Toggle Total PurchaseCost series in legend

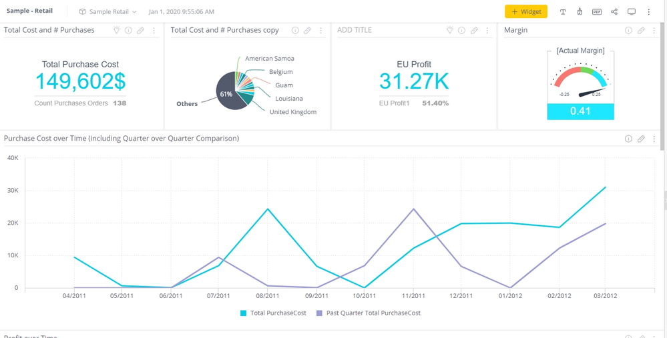(273, 313)
